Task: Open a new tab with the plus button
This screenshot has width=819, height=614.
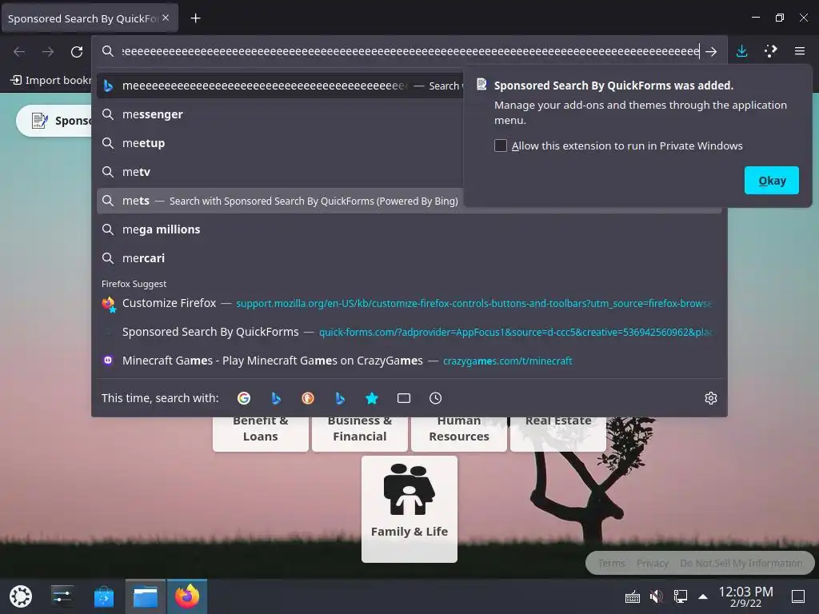Action: (x=195, y=18)
